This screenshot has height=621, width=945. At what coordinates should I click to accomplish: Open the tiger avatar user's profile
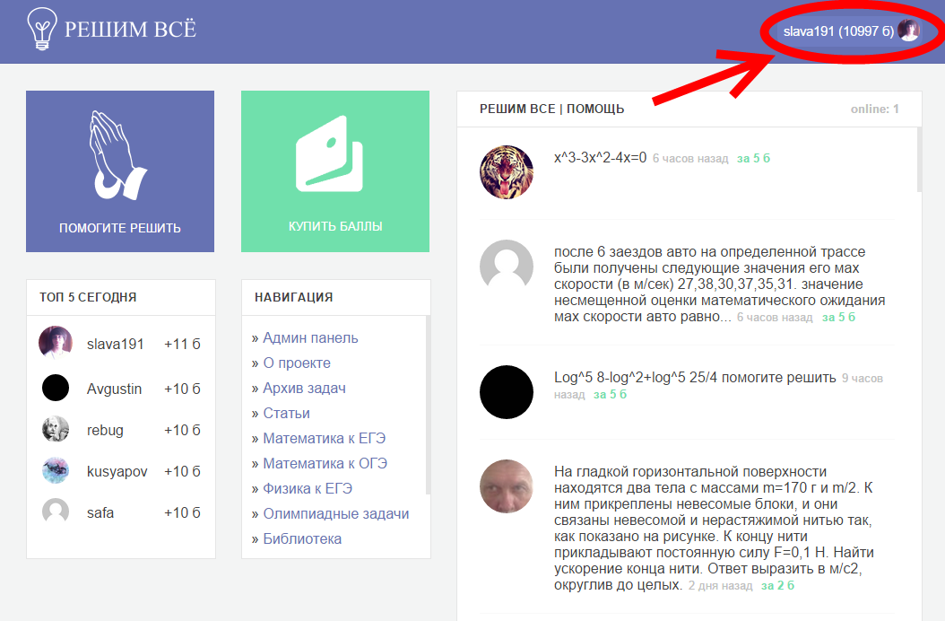tap(507, 172)
